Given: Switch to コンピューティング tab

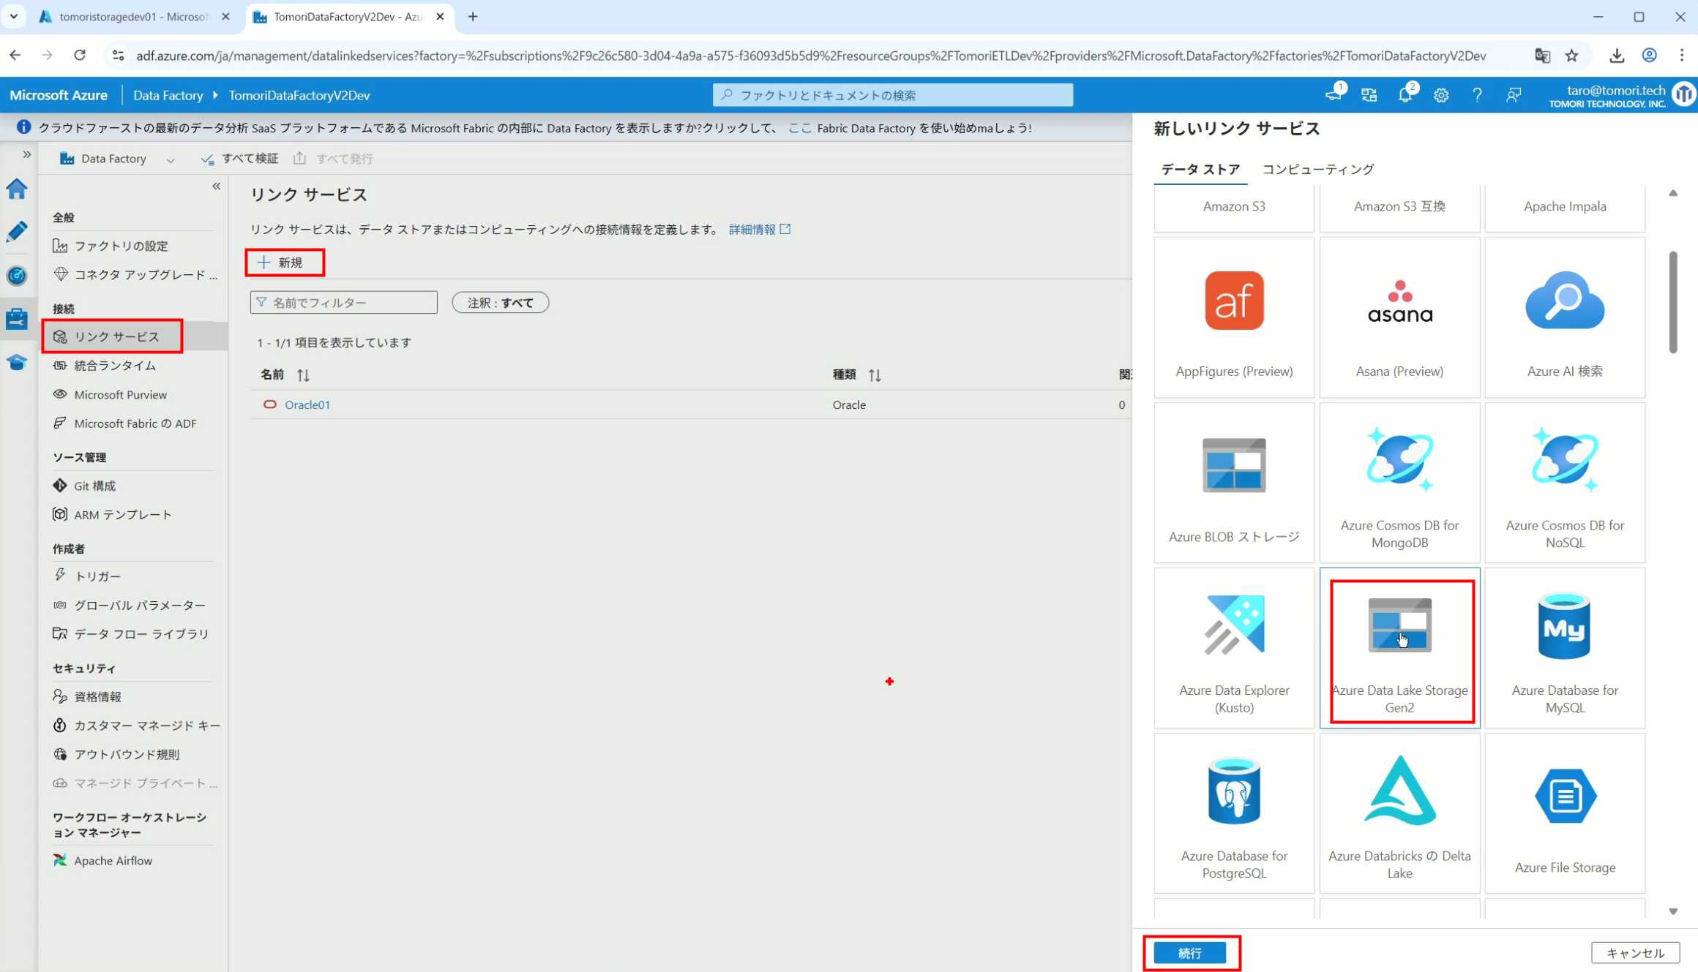Looking at the screenshot, I should 1317,169.
